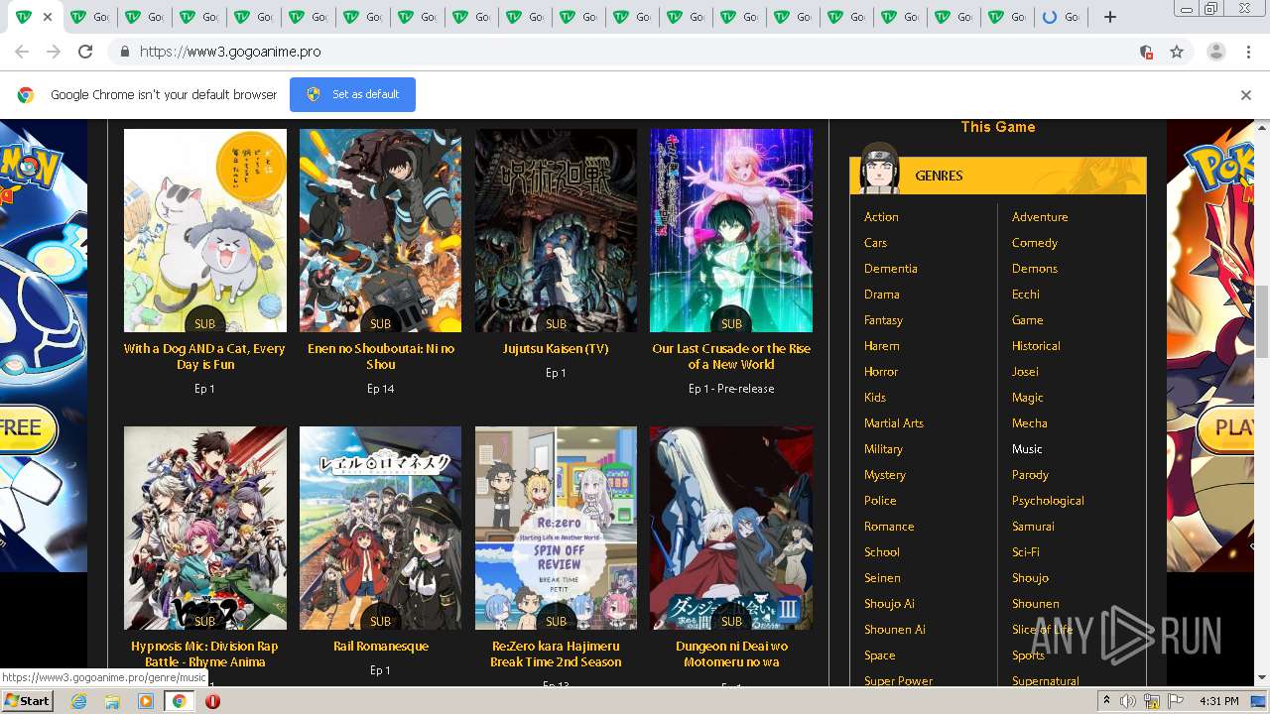Open With a Dog AND a Cat thumbnail

click(205, 230)
